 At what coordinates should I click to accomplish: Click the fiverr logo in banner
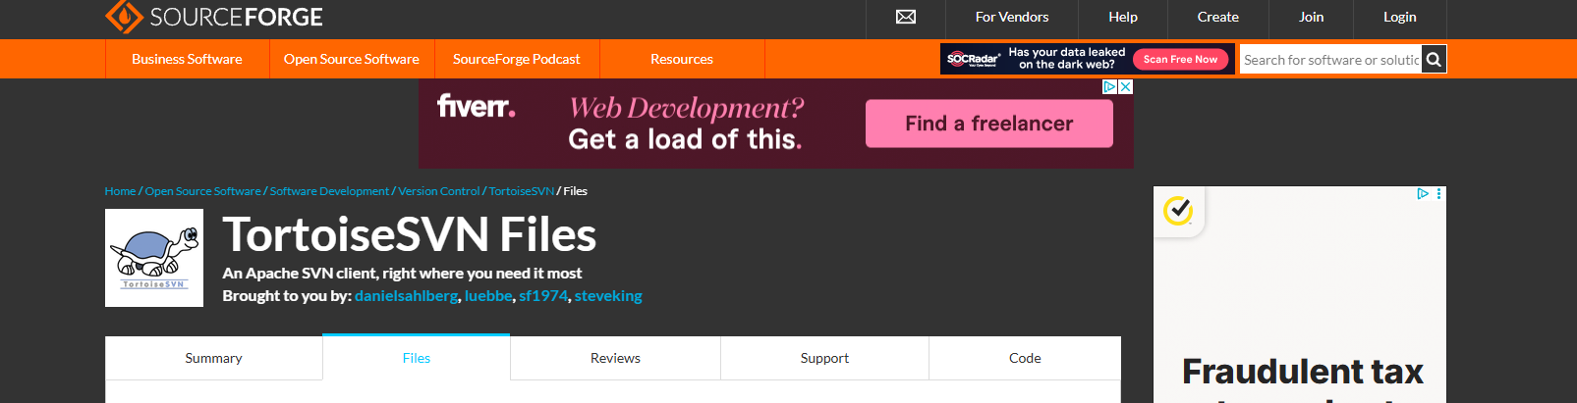click(x=477, y=106)
